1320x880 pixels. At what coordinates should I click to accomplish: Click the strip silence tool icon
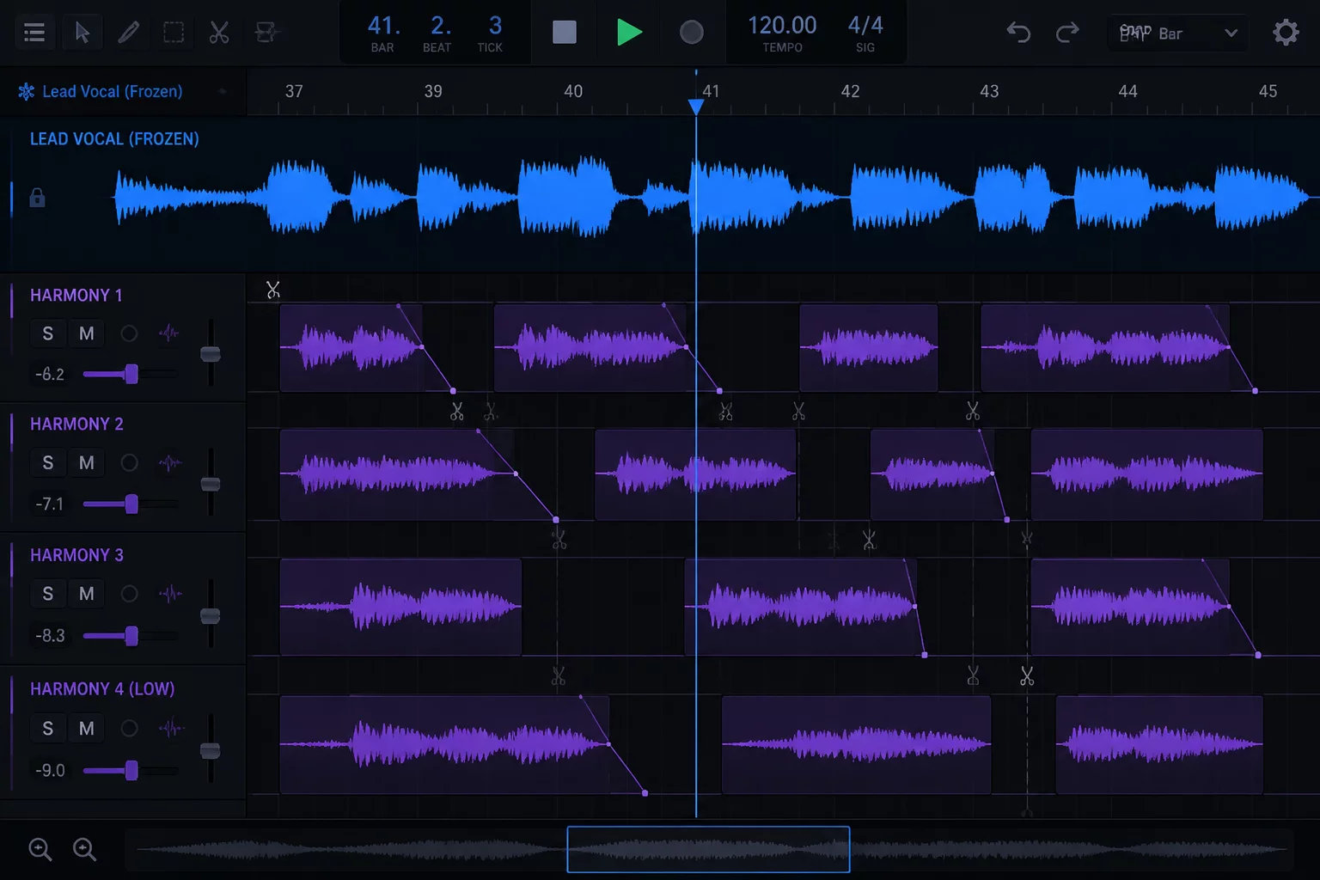[266, 33]
